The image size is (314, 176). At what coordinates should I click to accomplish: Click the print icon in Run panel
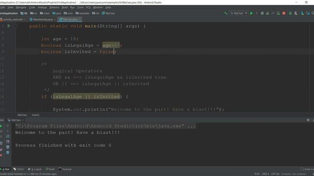pyautogui.click(x=8, y=147)
